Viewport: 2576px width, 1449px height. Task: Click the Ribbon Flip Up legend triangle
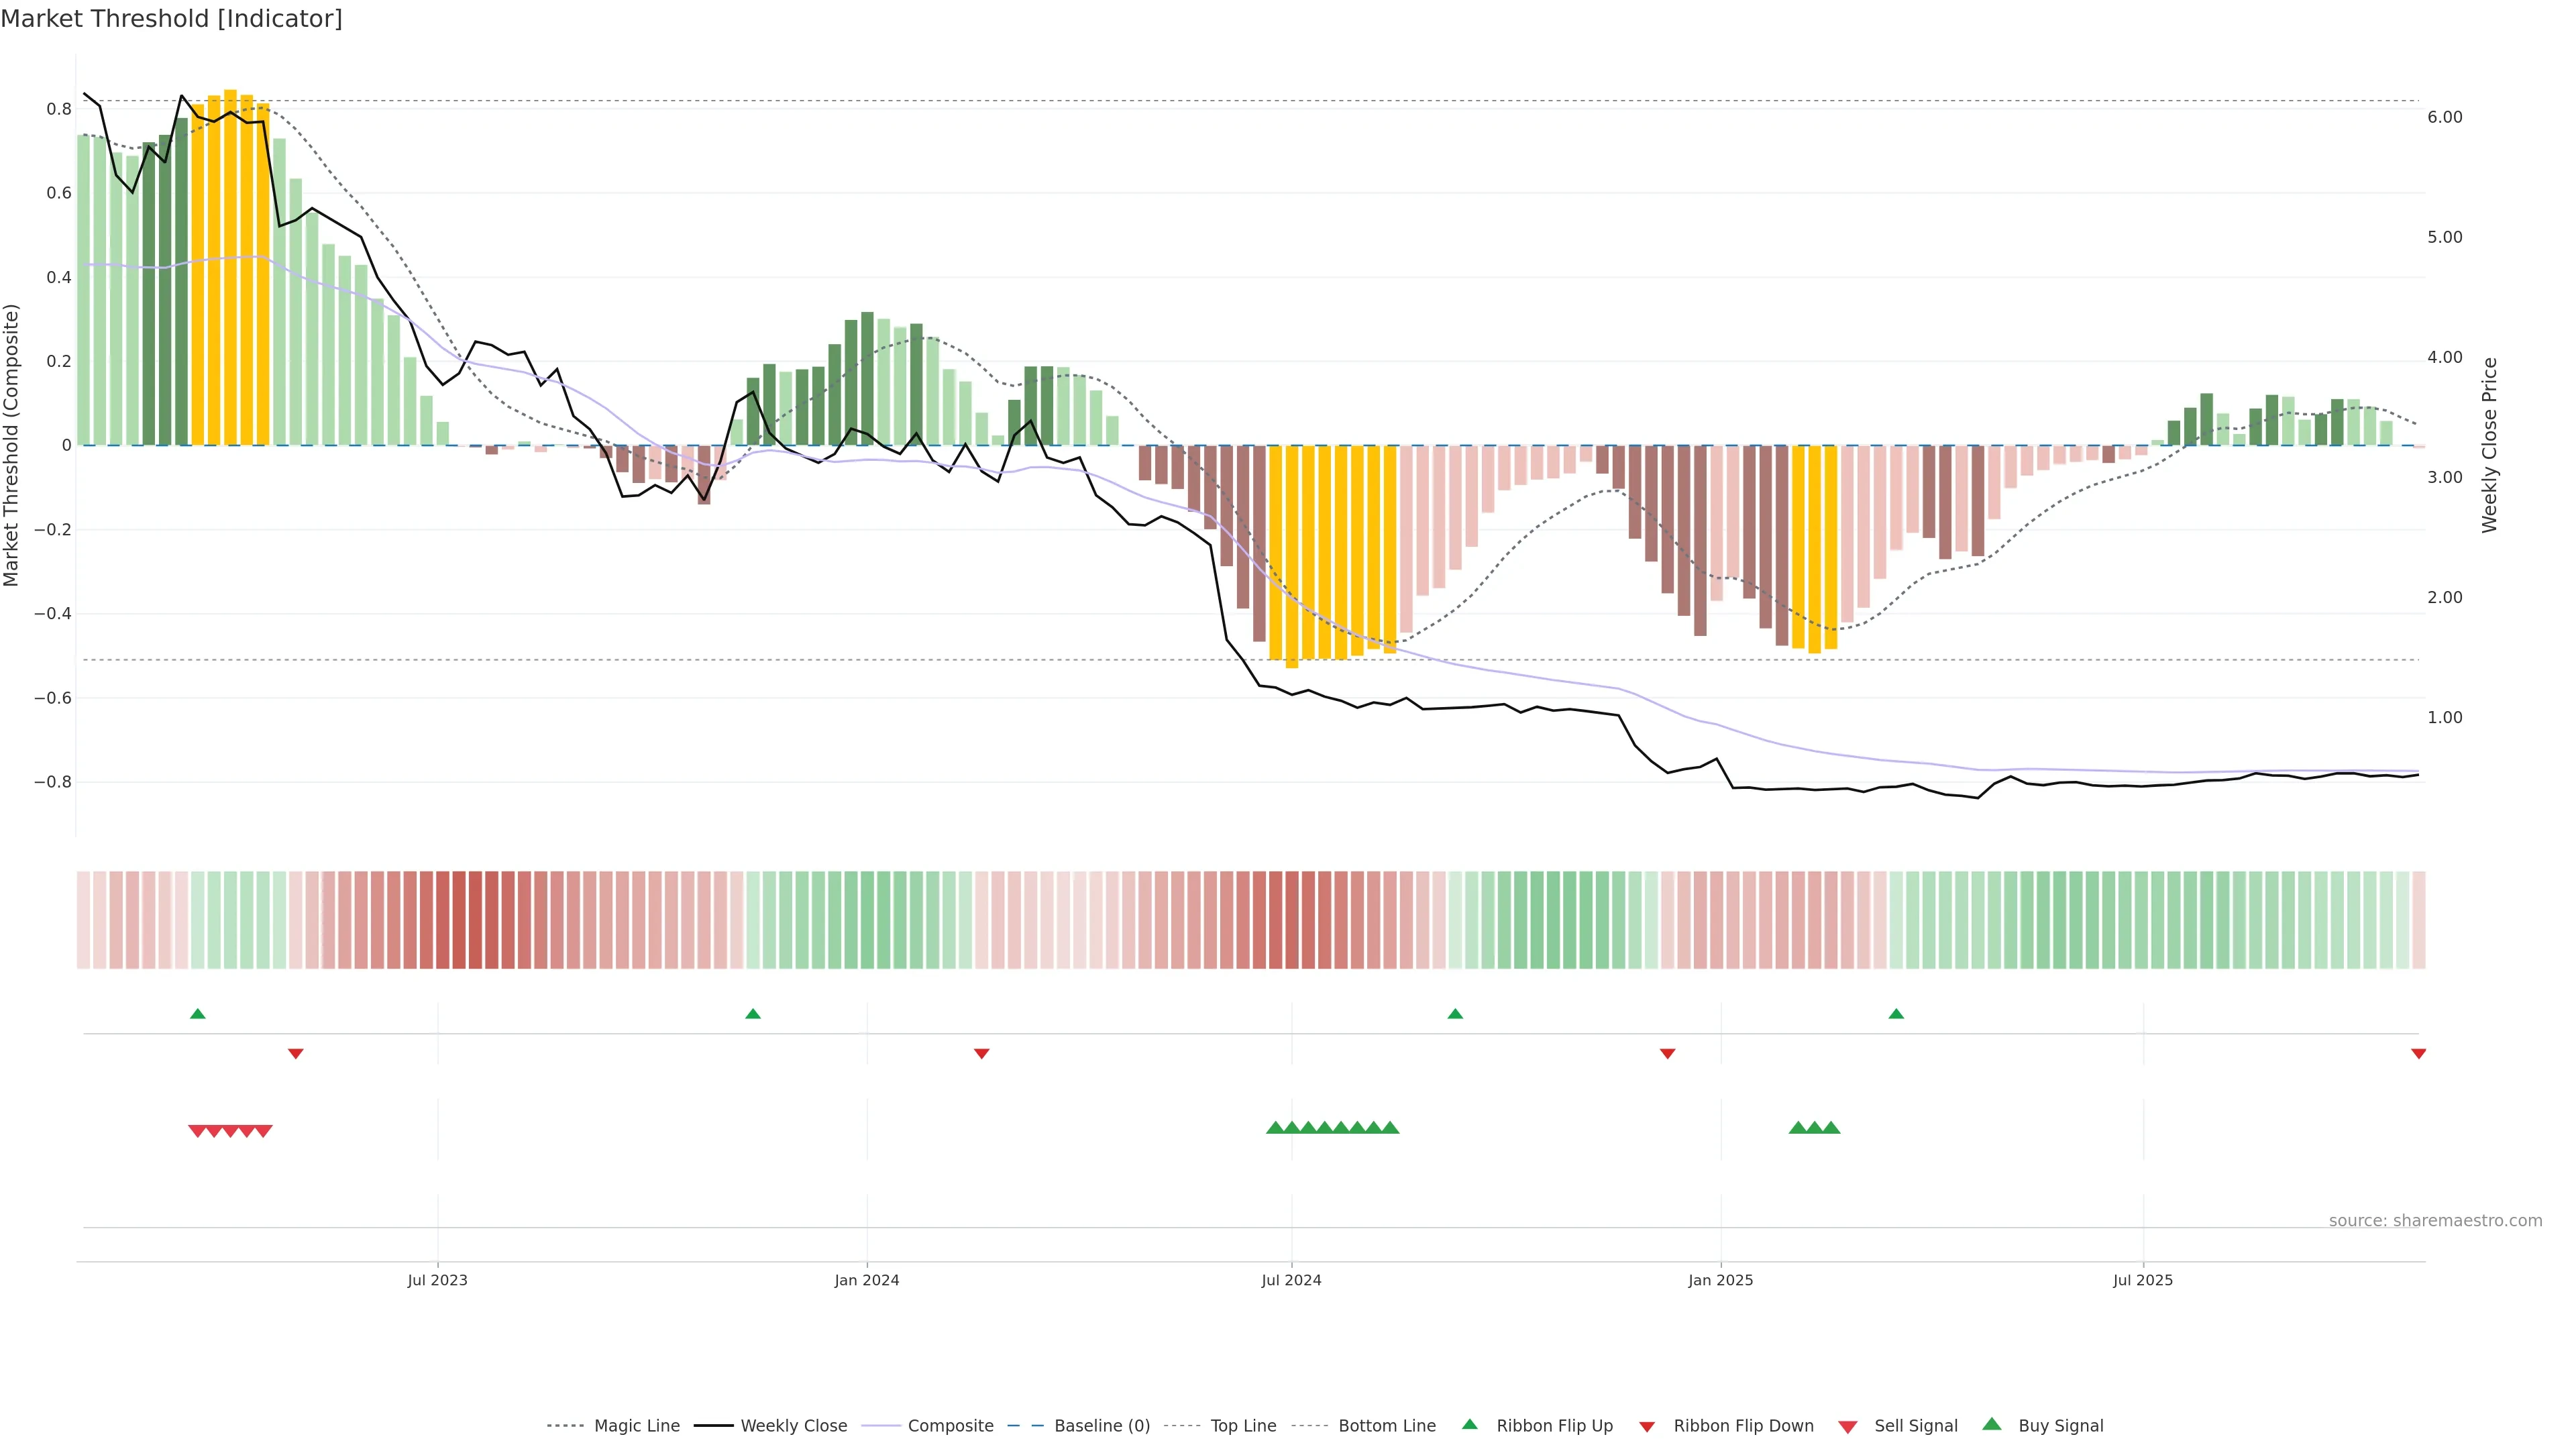1469,1424
